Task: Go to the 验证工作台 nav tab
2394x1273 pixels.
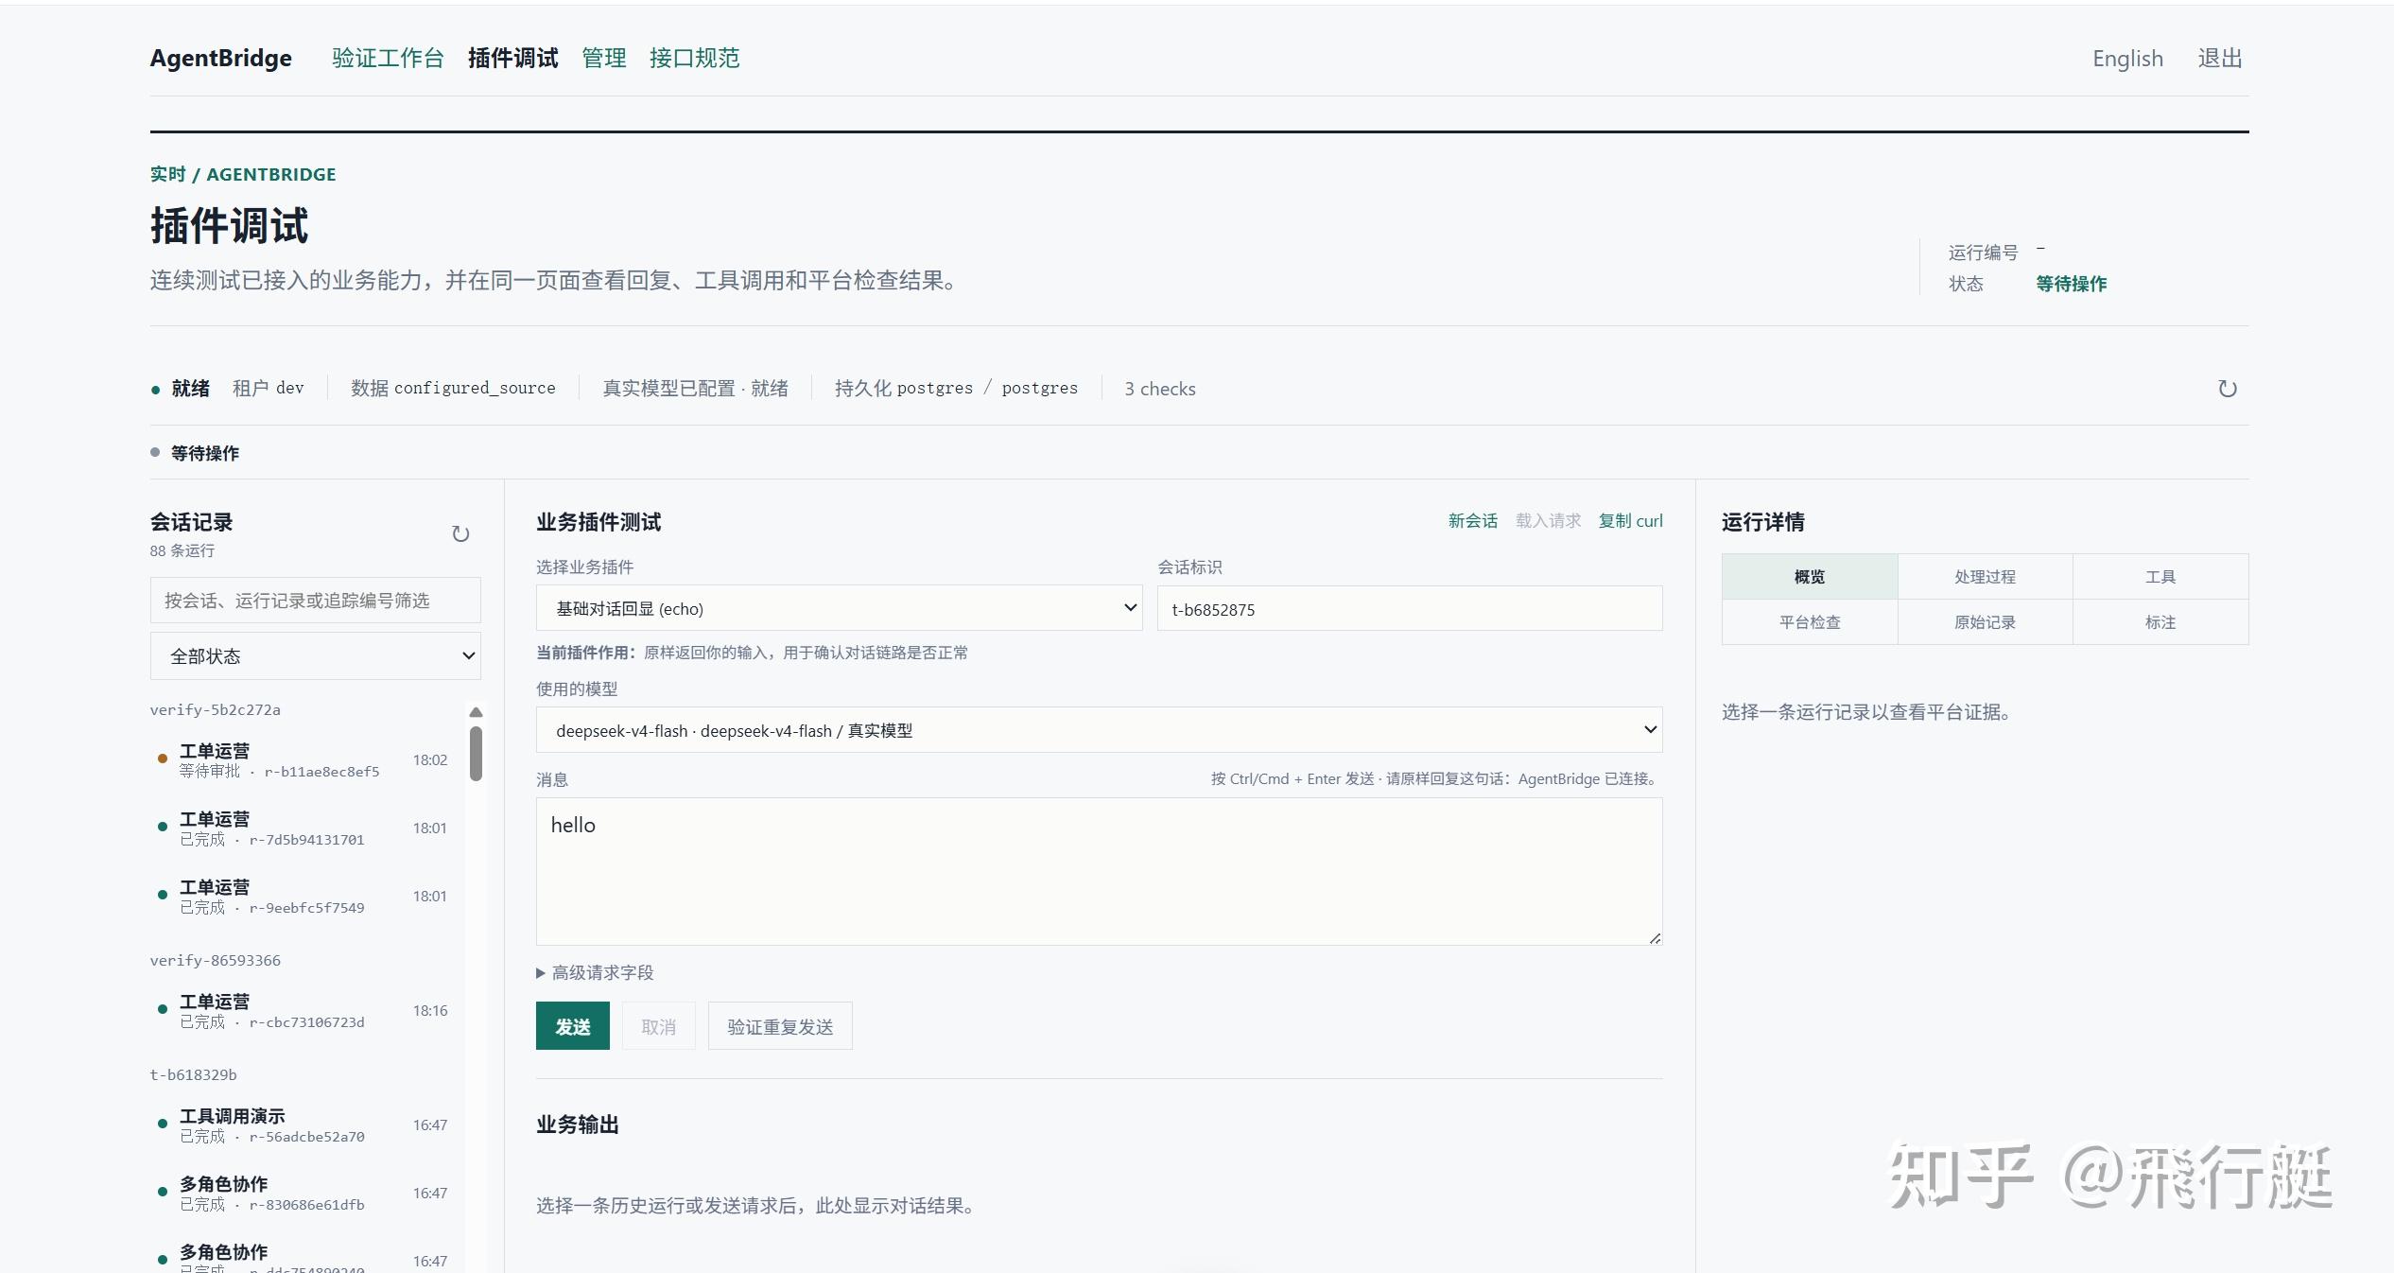Action: [x=388, y=59]
